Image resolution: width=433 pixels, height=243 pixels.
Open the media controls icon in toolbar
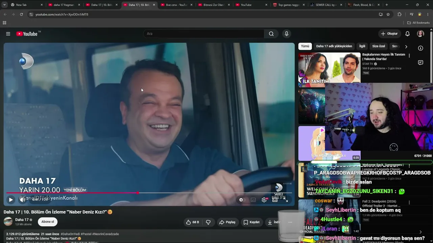tap(411, 15)
